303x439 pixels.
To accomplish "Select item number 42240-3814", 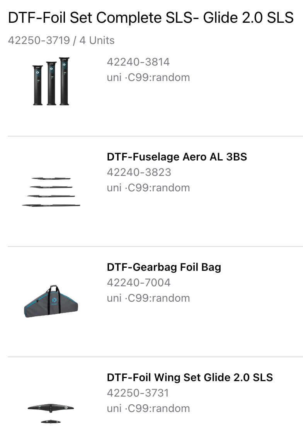I will click(138, 62).
